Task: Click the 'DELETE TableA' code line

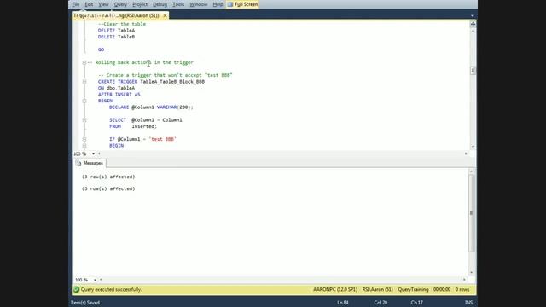Action: tap(116, 31)
